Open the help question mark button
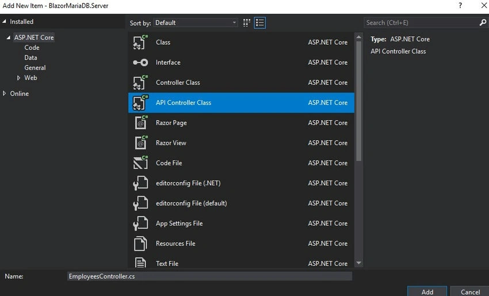The image size is (489, 296). 460,5
